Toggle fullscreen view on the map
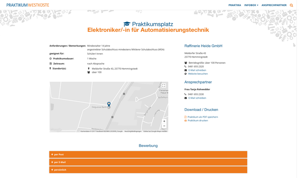This screenshot has height=178, width=299. pos(163,86)
